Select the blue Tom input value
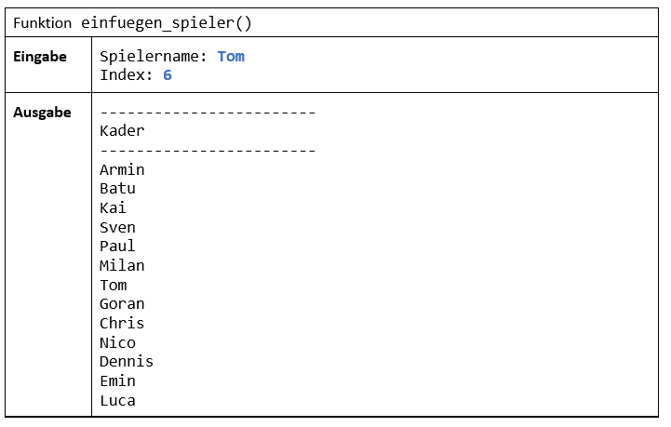The image size is (671, 427). coord(231,57)
